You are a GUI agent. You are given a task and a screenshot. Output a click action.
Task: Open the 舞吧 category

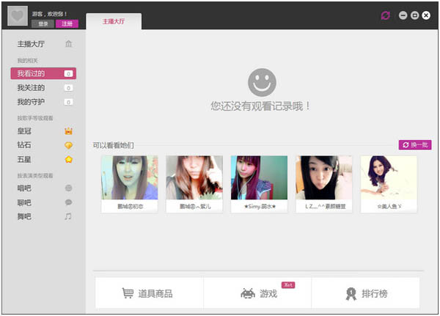click(x=43, y=216)
